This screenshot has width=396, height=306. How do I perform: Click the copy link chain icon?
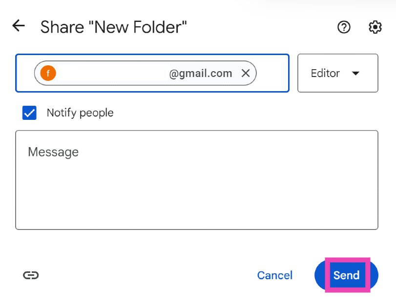[31, 275]
